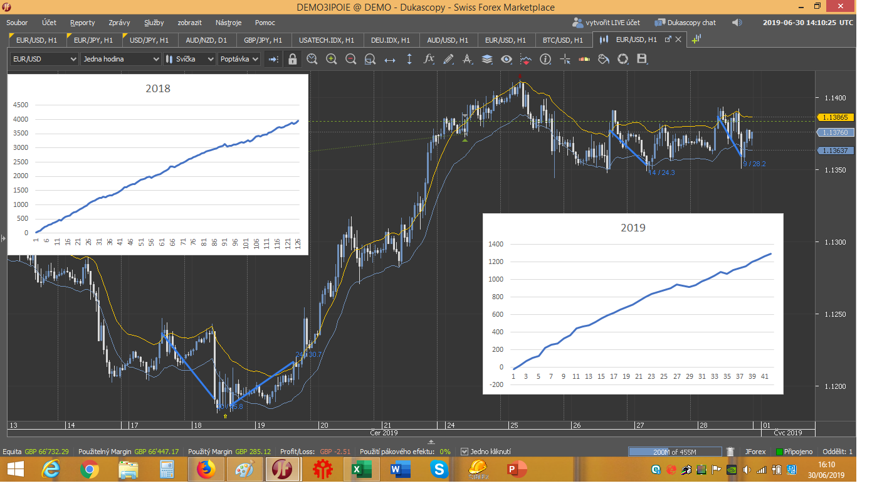Close the active EUR/USD, H1 chart tab
This screenshot has width=877, height=498.
point(678,39)
